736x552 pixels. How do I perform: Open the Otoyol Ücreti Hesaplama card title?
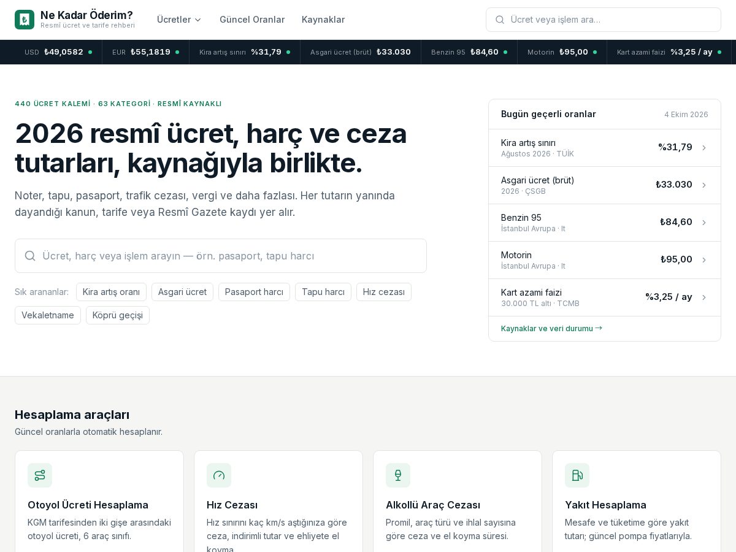pyautogui.click(x=88, y=505)
